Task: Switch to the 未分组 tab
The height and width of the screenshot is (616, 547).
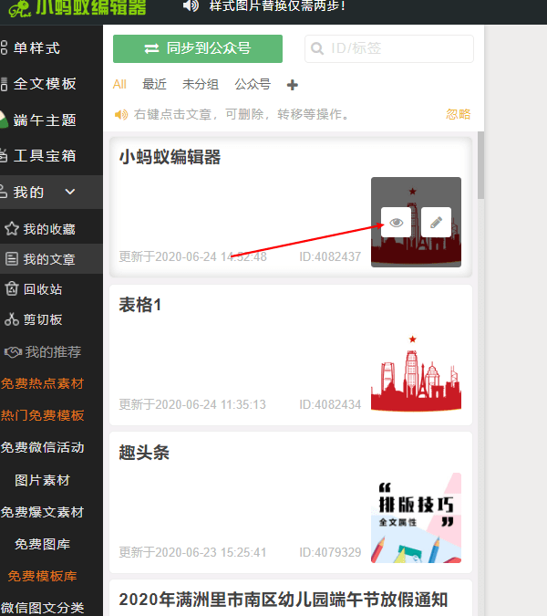Action: 201,84
